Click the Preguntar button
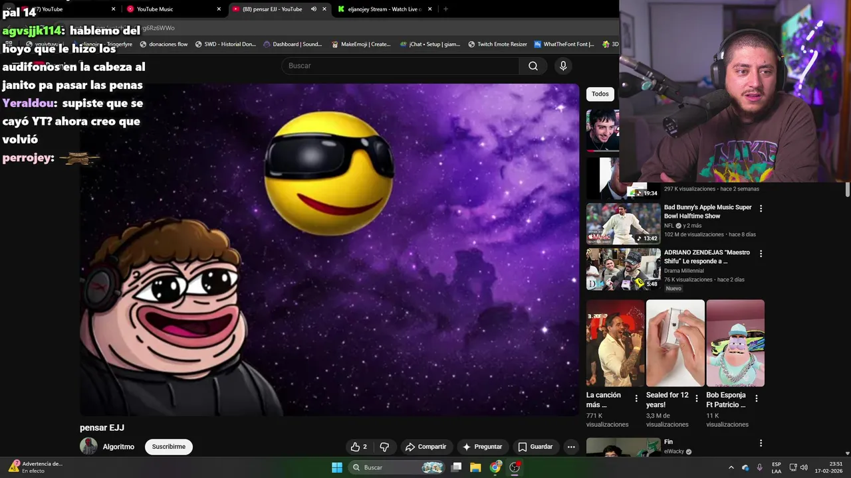The height and width of the screenshot is (478, 851). tap(483, 447)
